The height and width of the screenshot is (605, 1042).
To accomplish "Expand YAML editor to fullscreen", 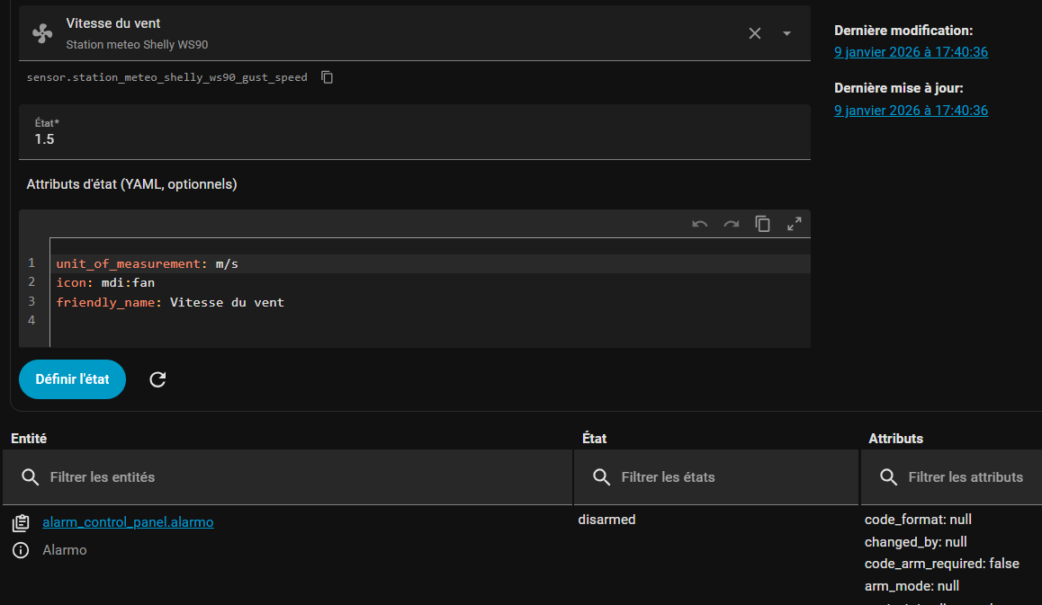I will pyautogui.click(x=794, y=225).
